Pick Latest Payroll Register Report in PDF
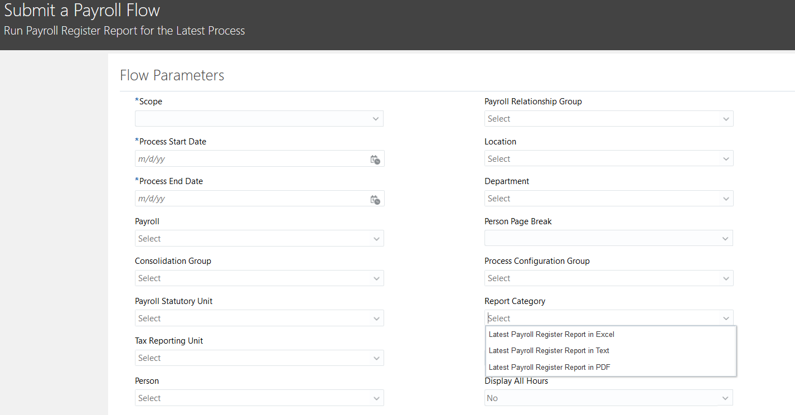The height and width of the screenshot is (415, 795). (550, 367)
